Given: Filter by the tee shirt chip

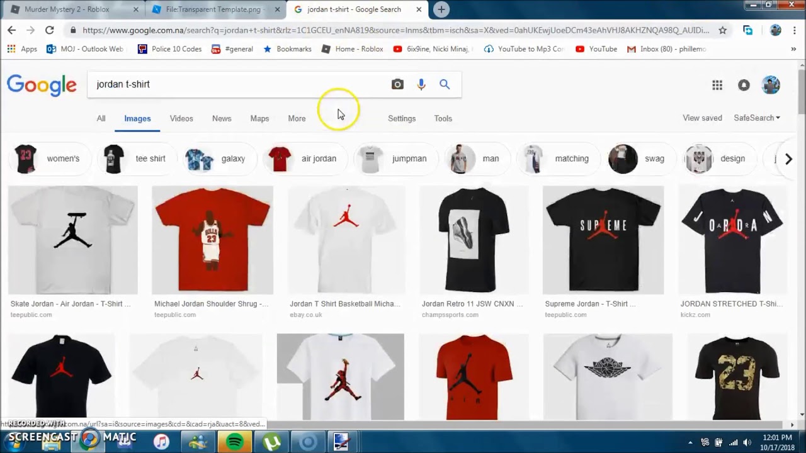Looking at the screenshot, I should point(137,159).
